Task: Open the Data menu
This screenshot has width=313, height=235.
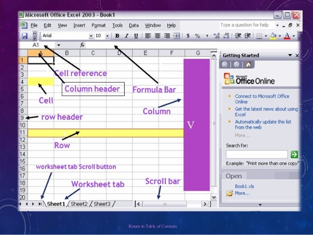Action: 133,26
